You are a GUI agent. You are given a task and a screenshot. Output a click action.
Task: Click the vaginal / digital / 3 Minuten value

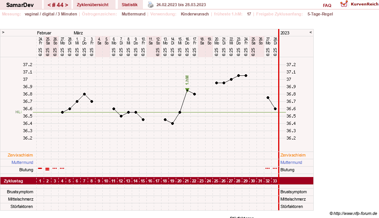point(51,14)
